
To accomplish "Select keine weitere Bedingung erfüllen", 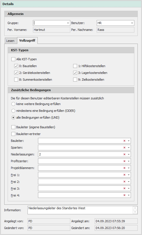I will coord(13,104).
